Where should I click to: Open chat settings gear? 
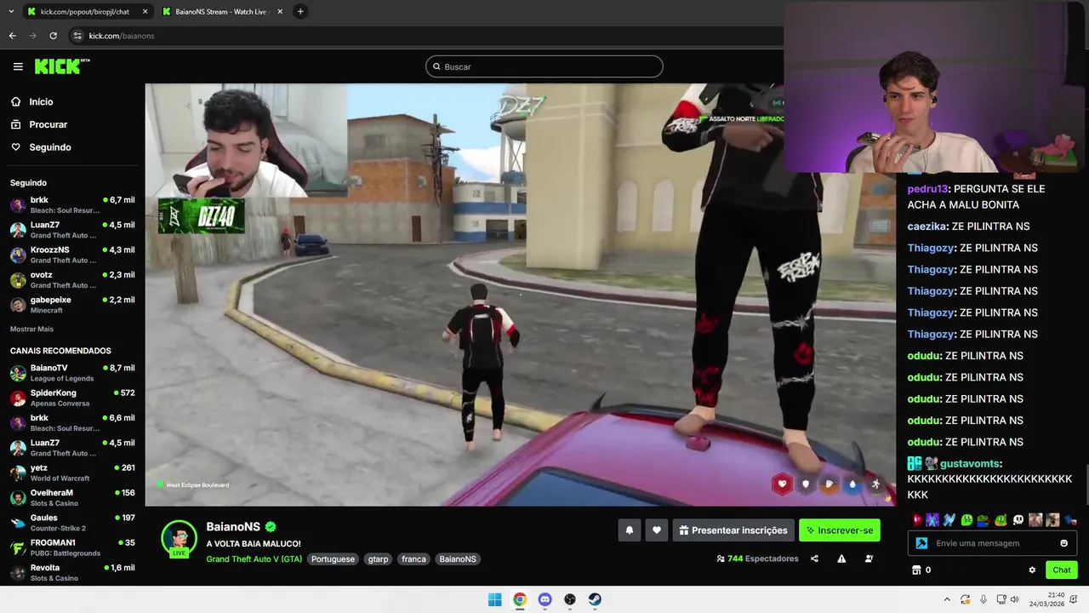click(x=1032, y=570)
